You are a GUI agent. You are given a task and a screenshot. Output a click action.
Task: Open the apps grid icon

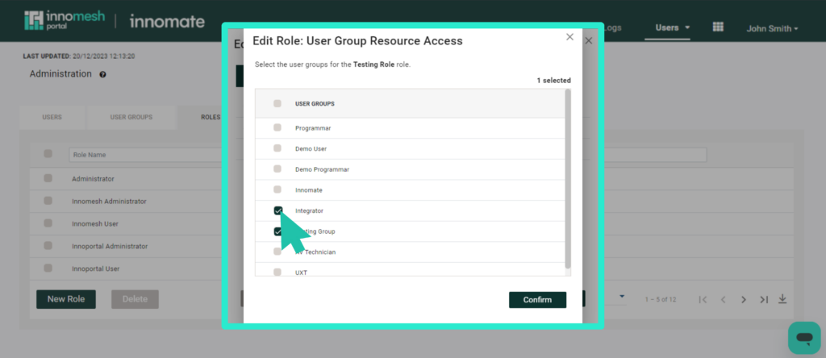tap(718, 27)
